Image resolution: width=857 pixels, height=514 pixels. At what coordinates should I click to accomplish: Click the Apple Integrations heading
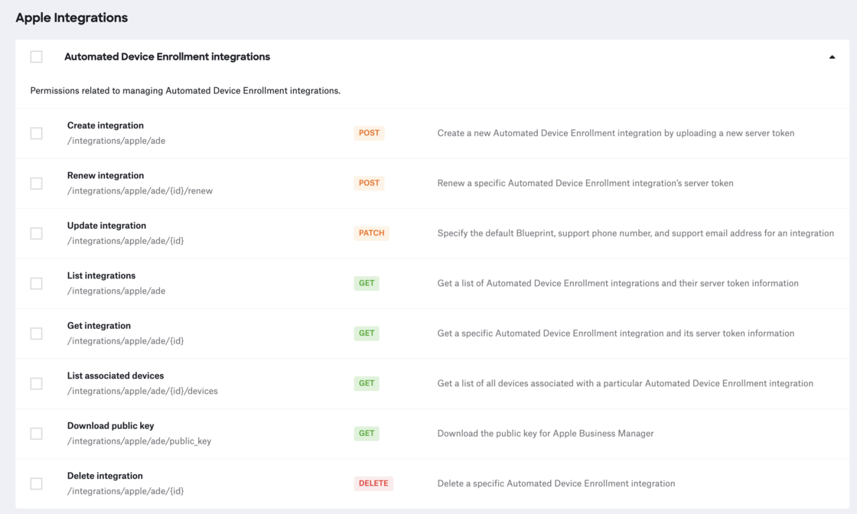click(71, 17)
